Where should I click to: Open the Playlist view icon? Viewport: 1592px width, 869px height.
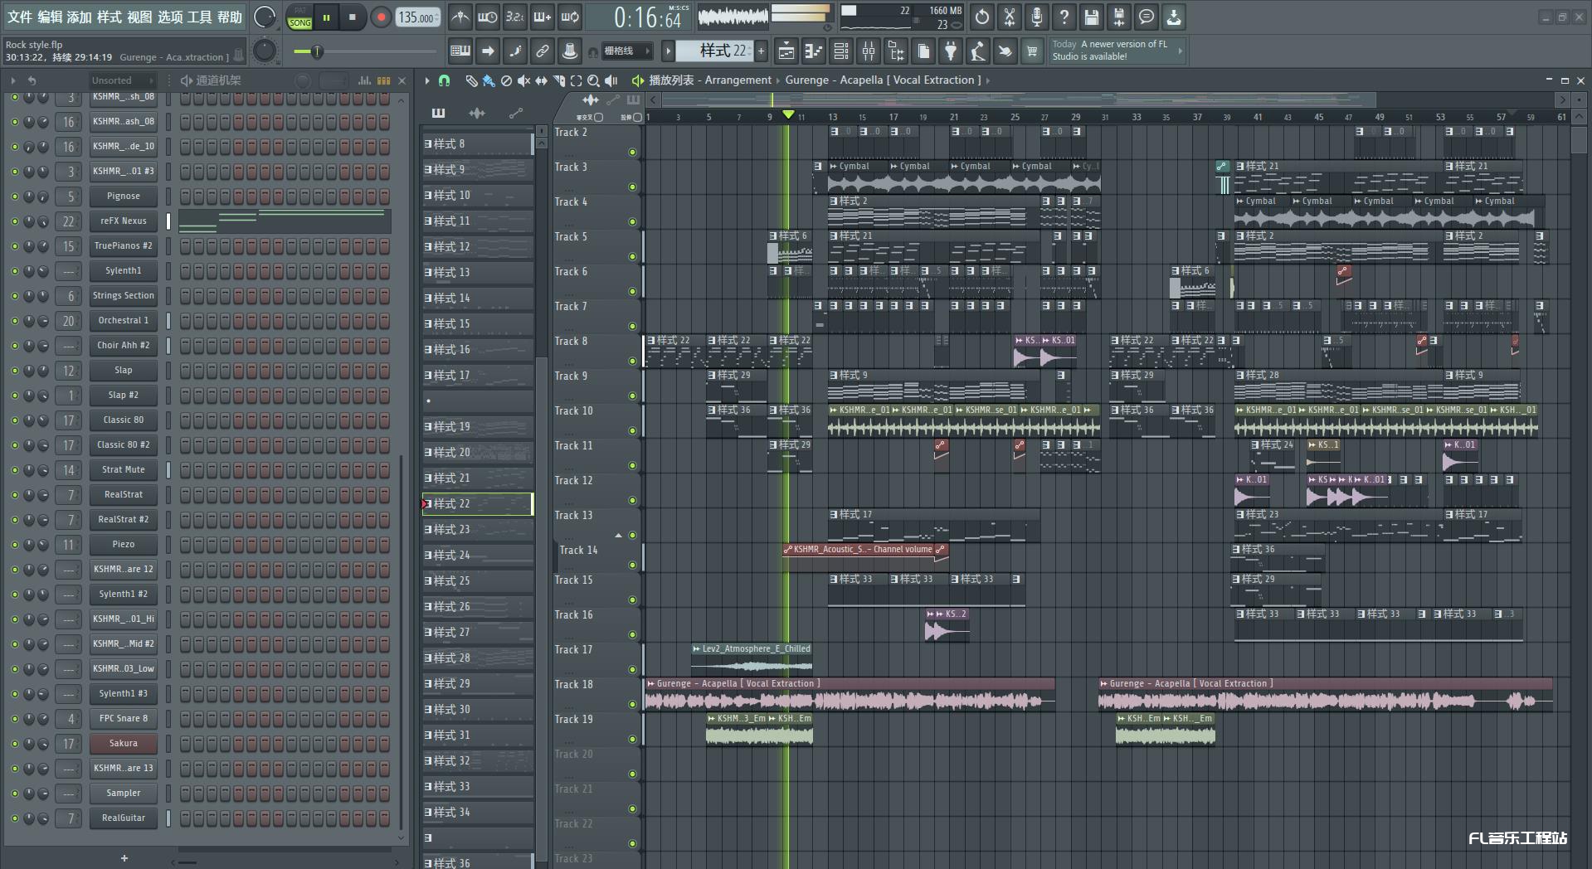pyautogui.click(x=786, y=51)
